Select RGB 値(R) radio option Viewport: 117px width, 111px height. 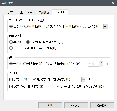pos(33,26)
